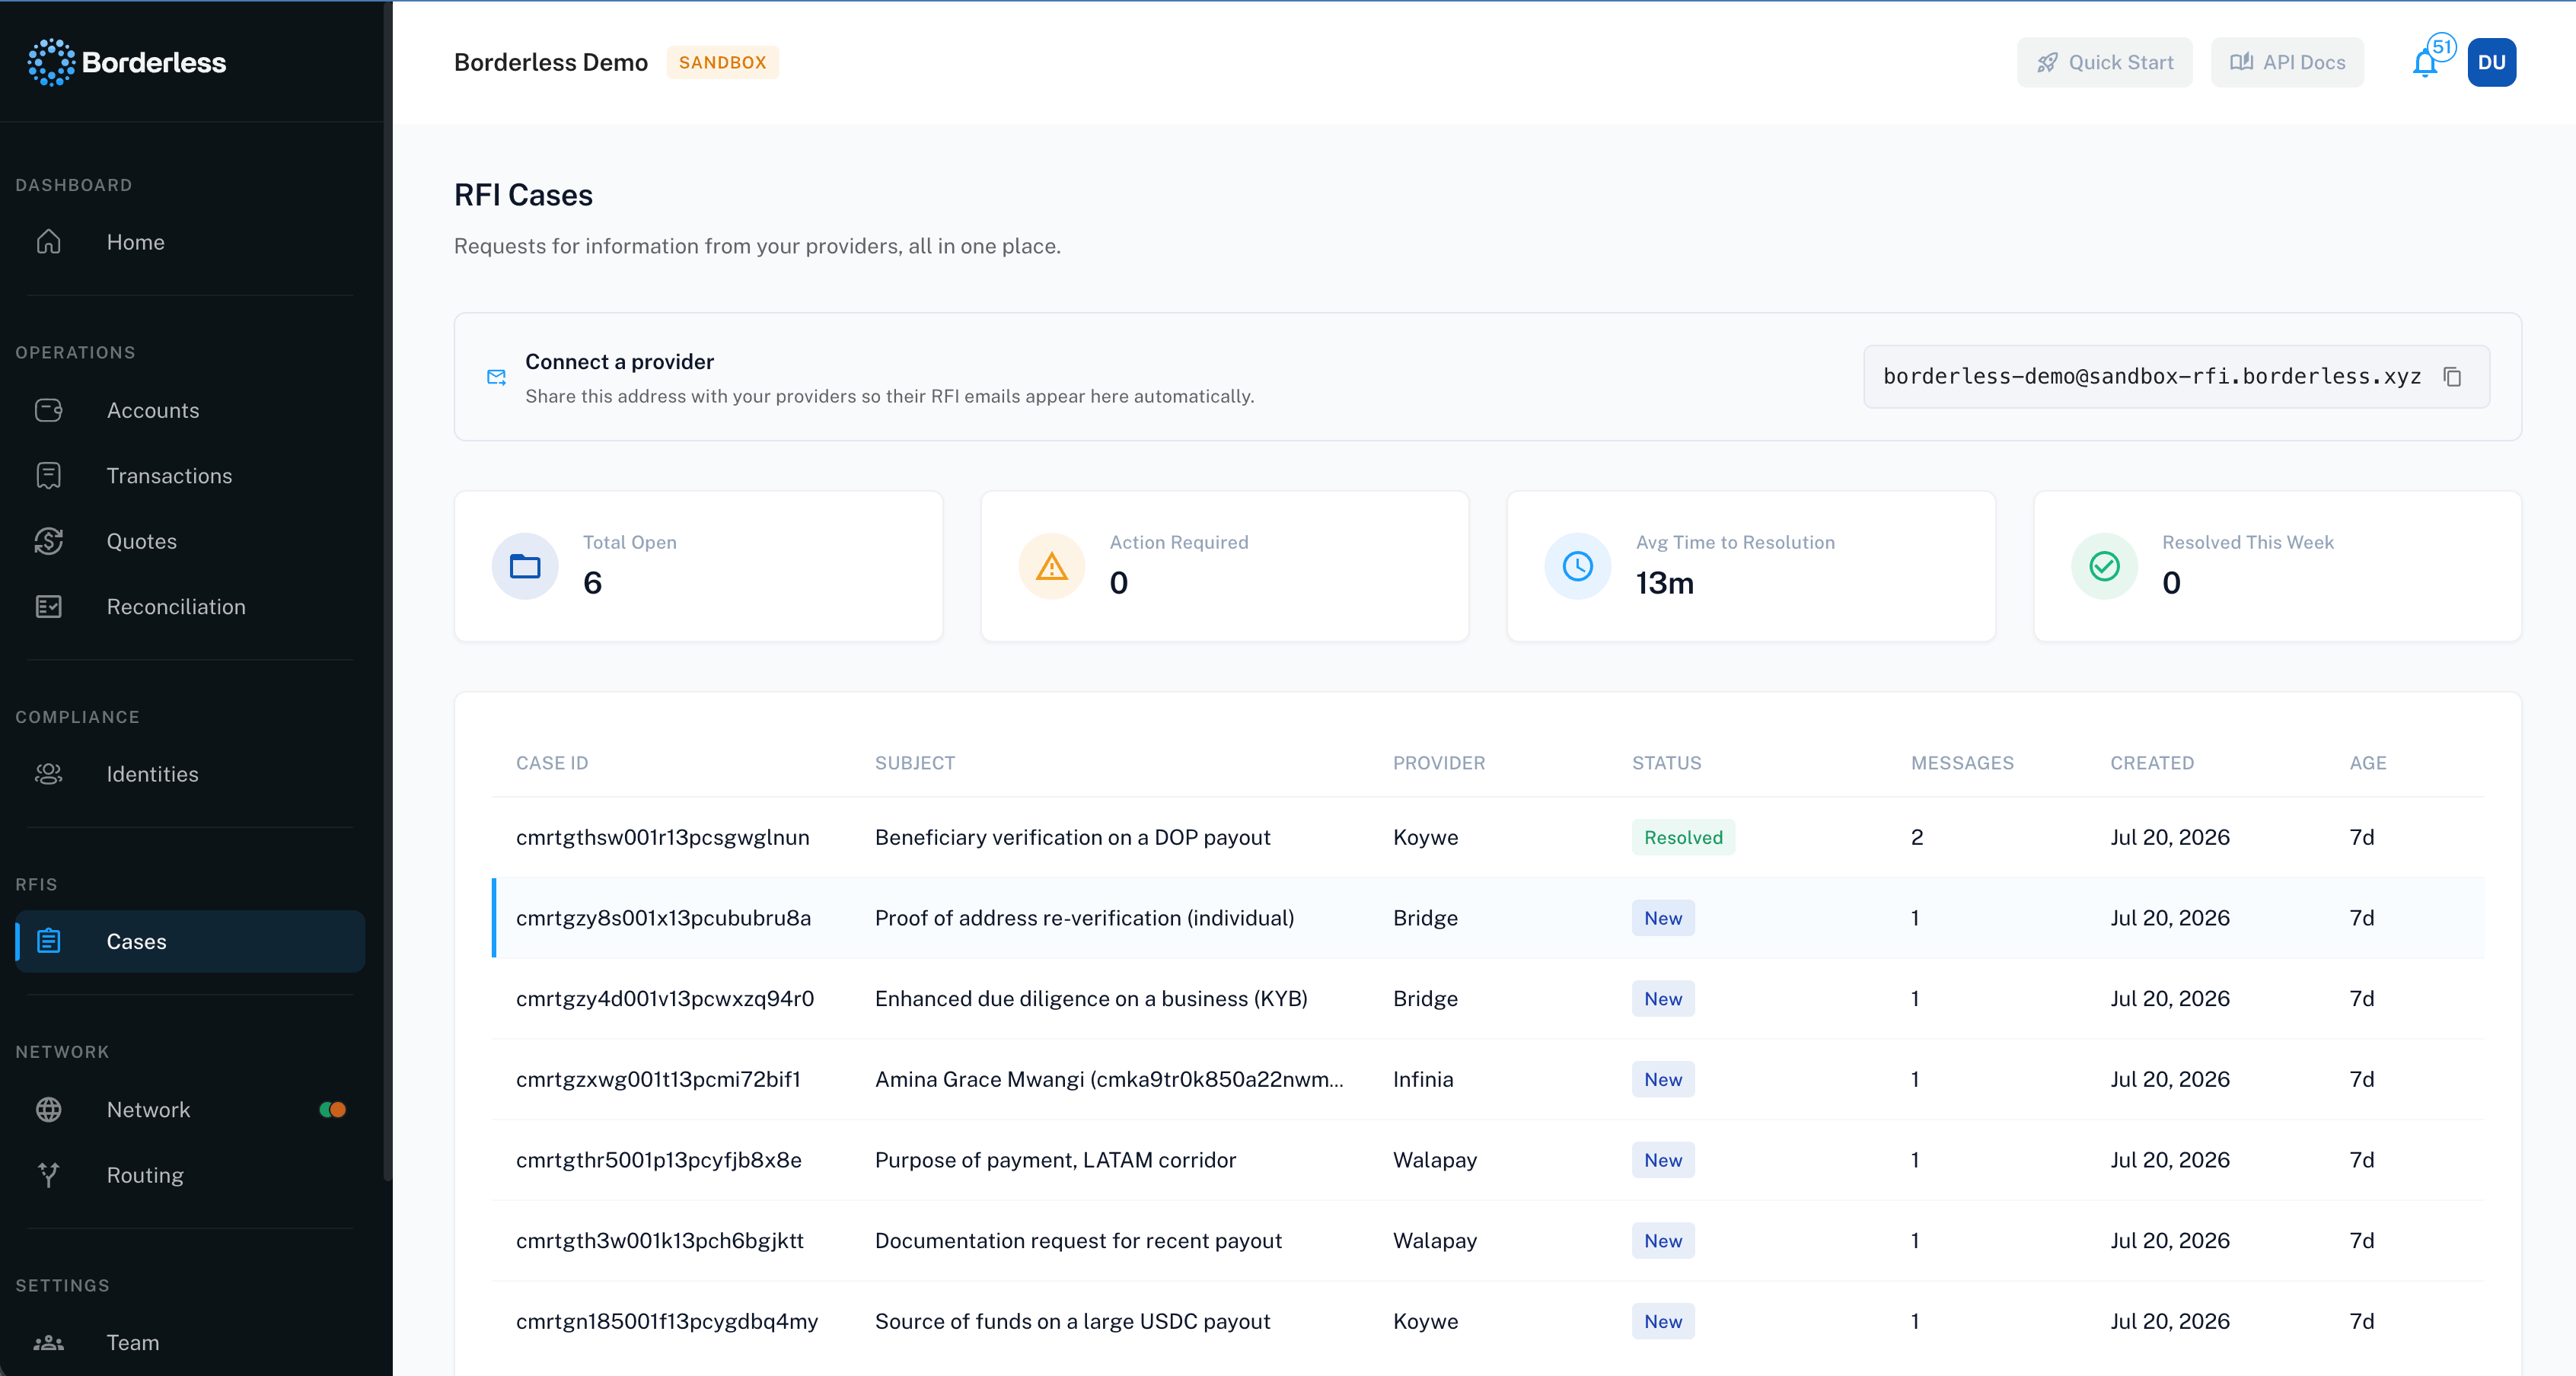Image resolution: width=2576 pixels, height=1376 pixels.
Task: Open the API Docs button
Action: [2287, 62]
